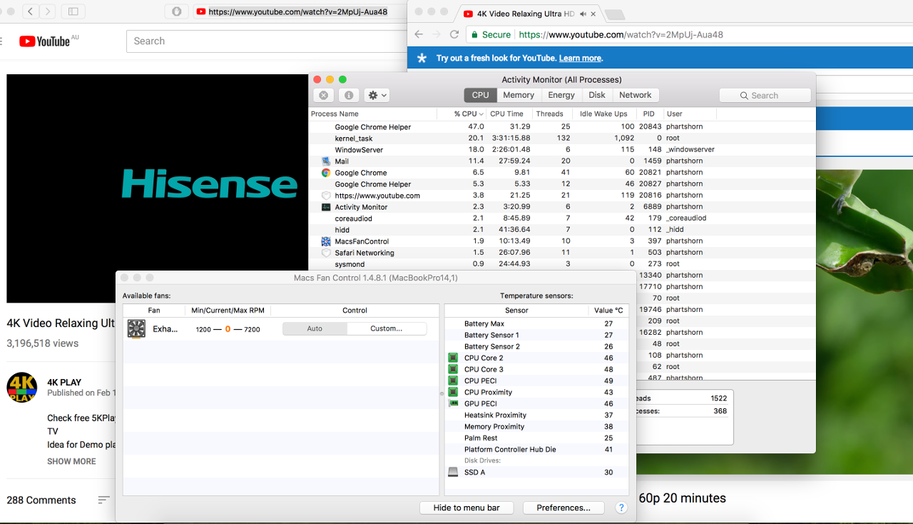Click the Secure padlock in Chrome's address bar
This screenshot has width=913, height=524.
(474, 34)
